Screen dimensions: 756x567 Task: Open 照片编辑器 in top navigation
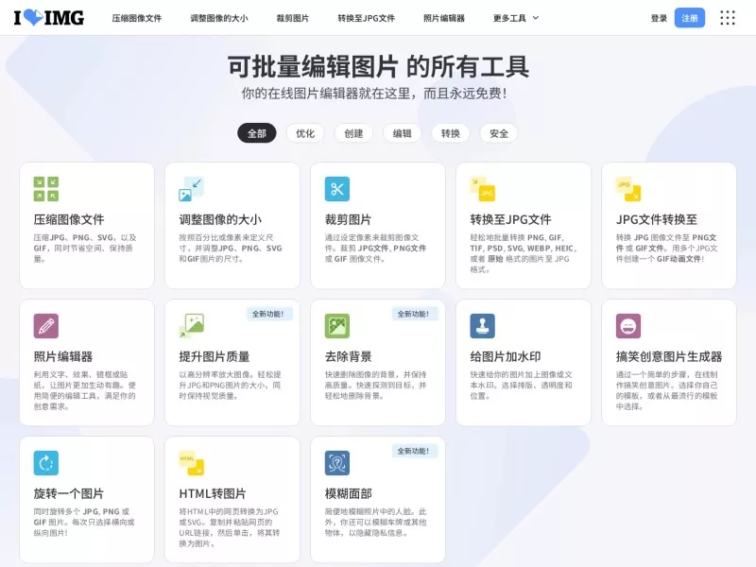[x=444, y=18]
